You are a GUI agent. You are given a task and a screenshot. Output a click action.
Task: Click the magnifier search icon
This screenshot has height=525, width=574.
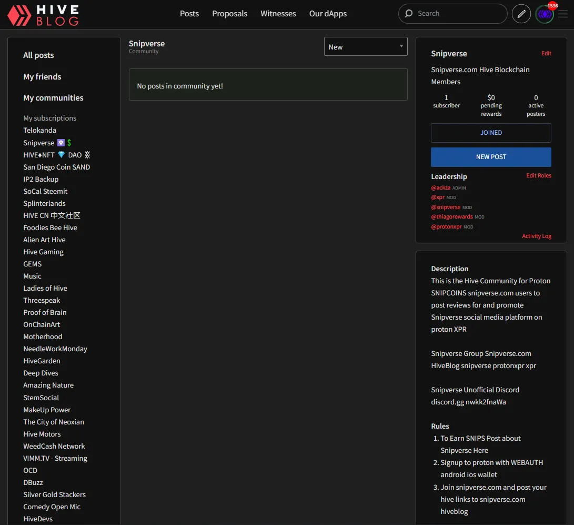[409, 14]
